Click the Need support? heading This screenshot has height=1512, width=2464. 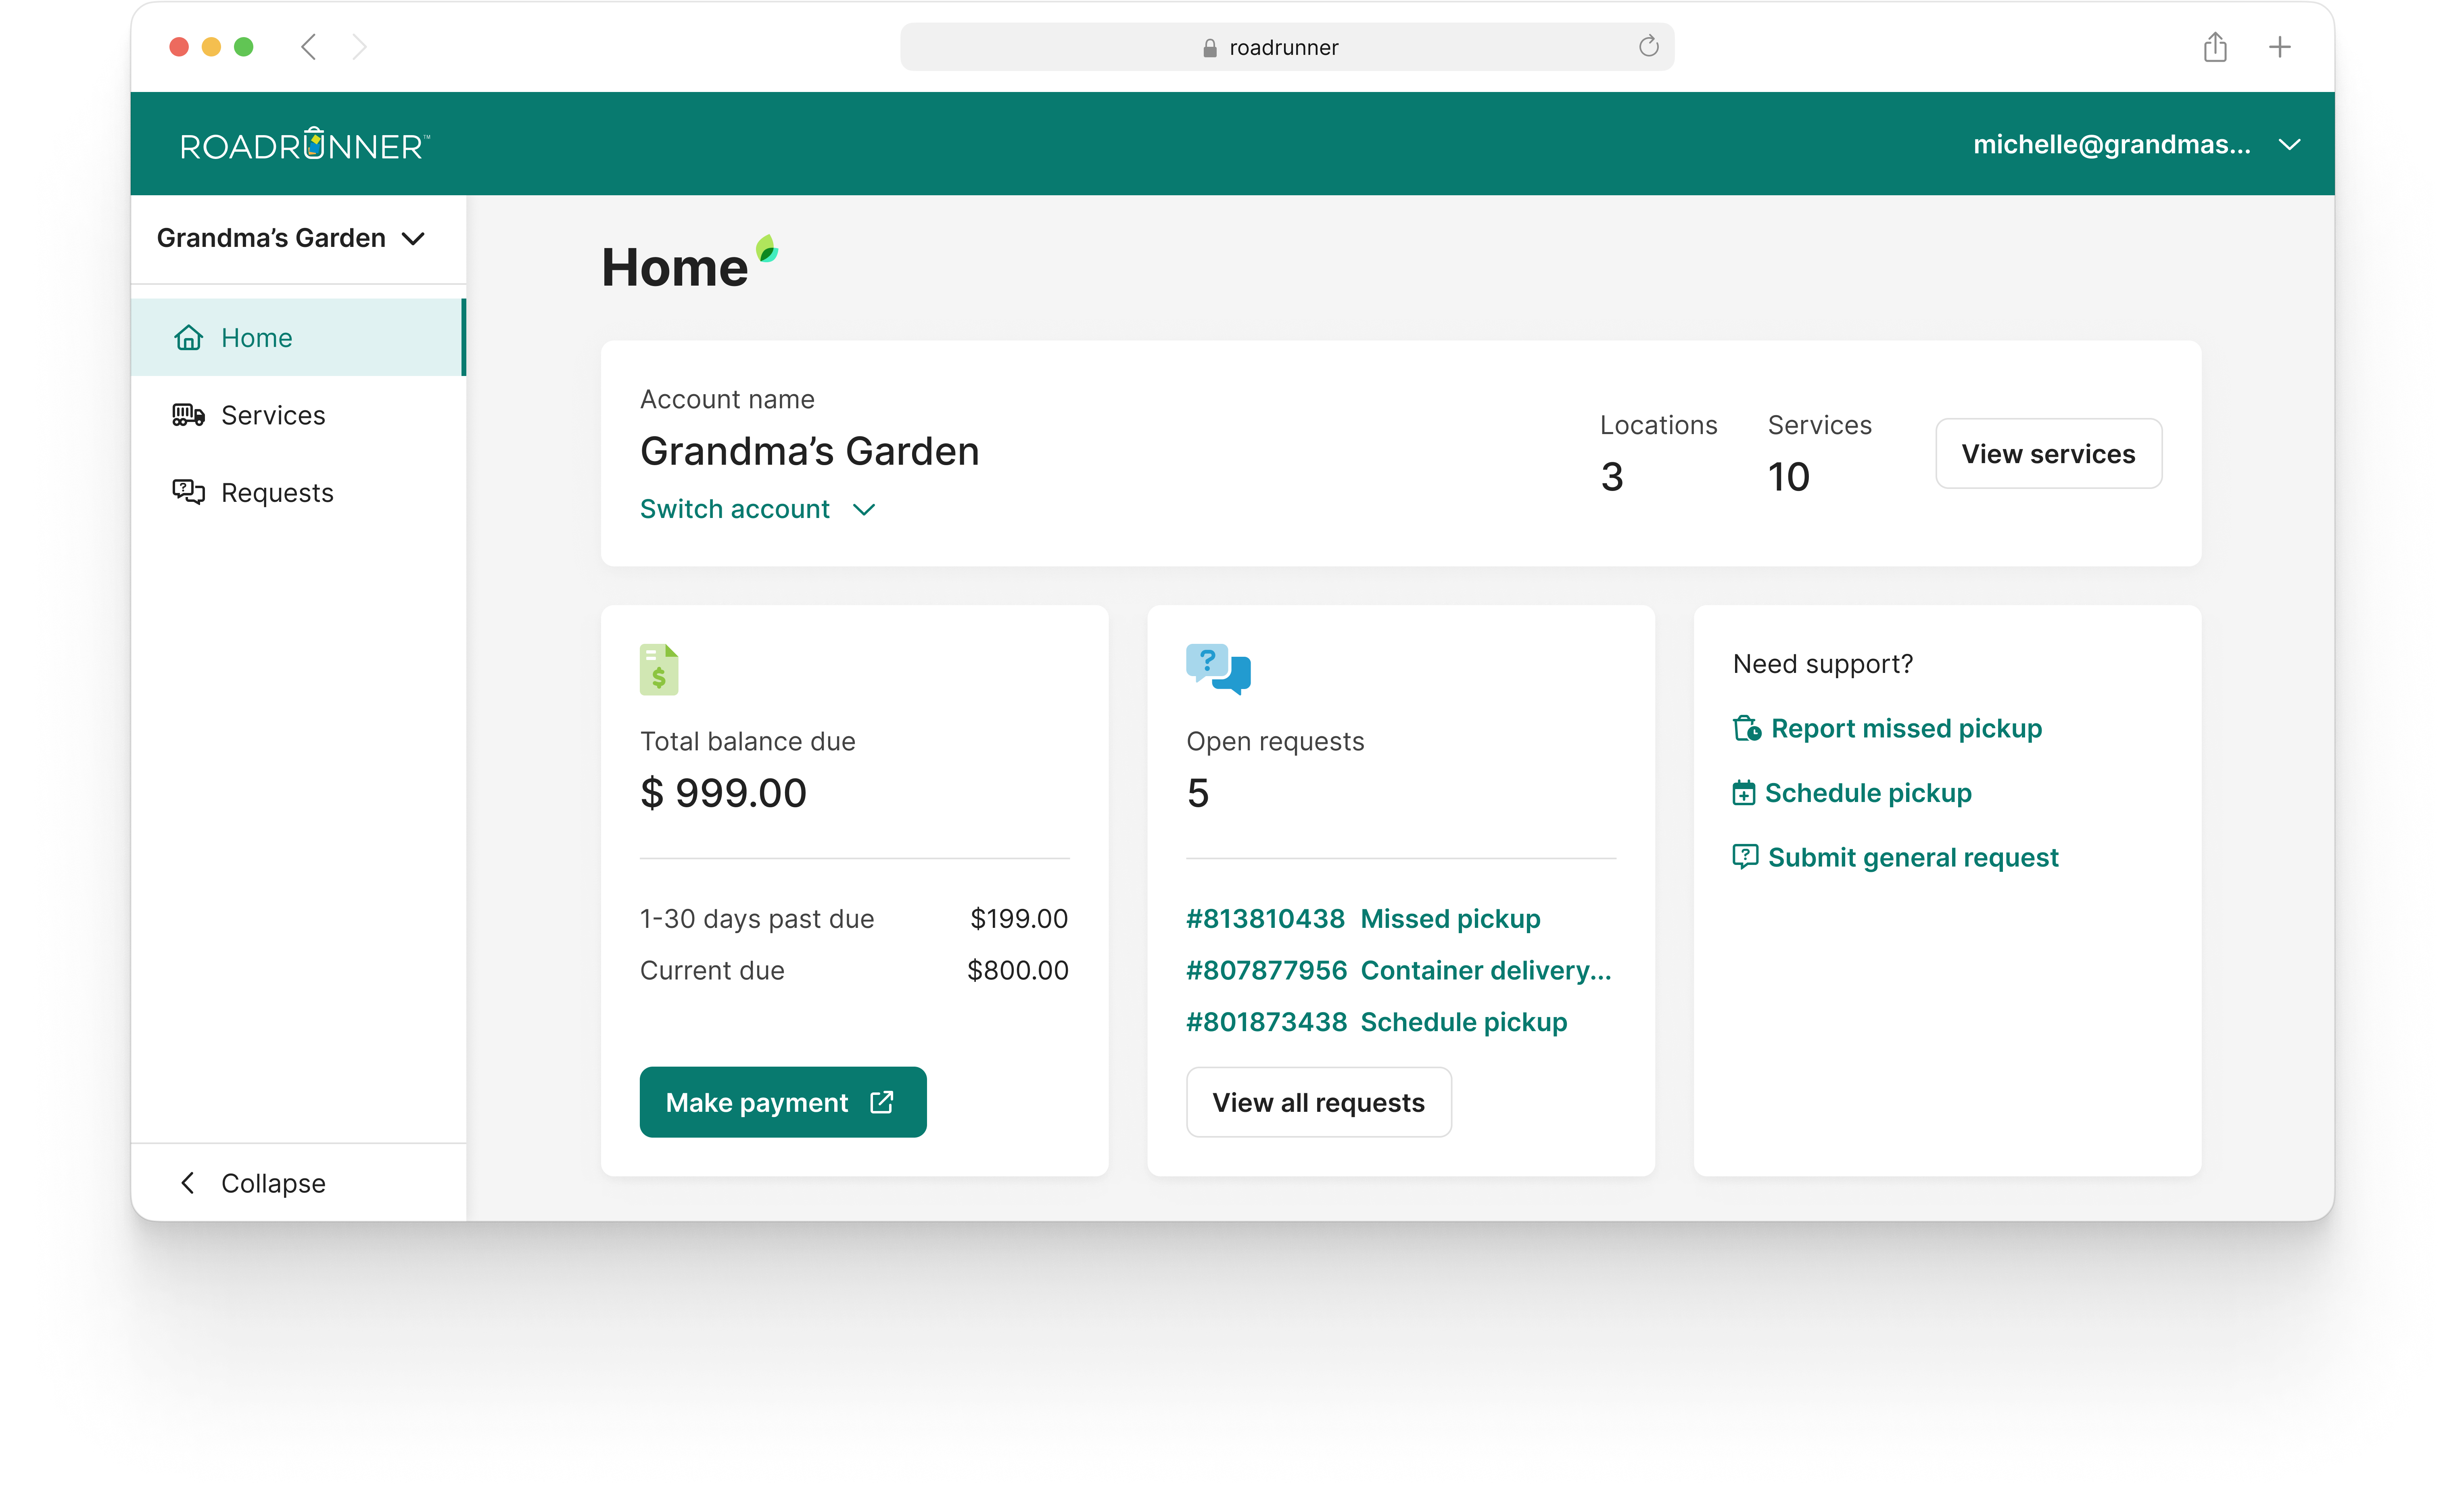(x=1823, y=664)
